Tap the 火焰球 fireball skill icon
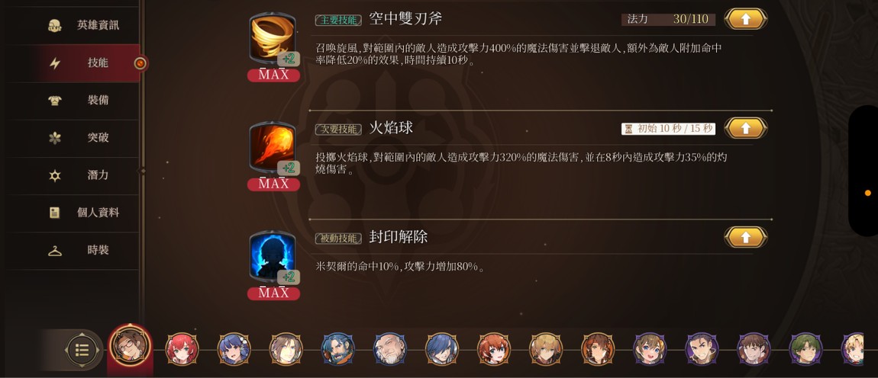This screenshot has height=378, width=878. tap(273, 148)
